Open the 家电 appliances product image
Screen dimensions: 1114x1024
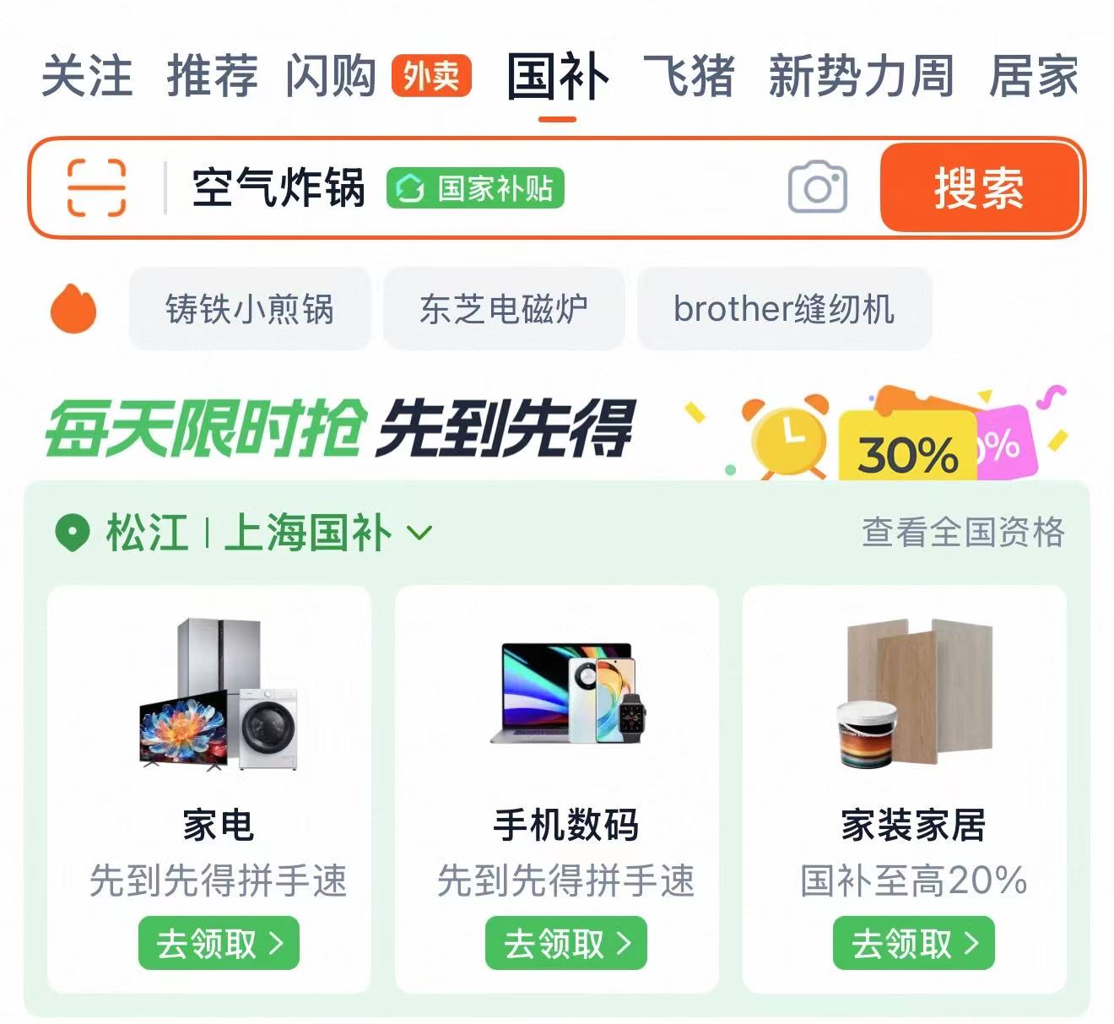tap(219, 694)
